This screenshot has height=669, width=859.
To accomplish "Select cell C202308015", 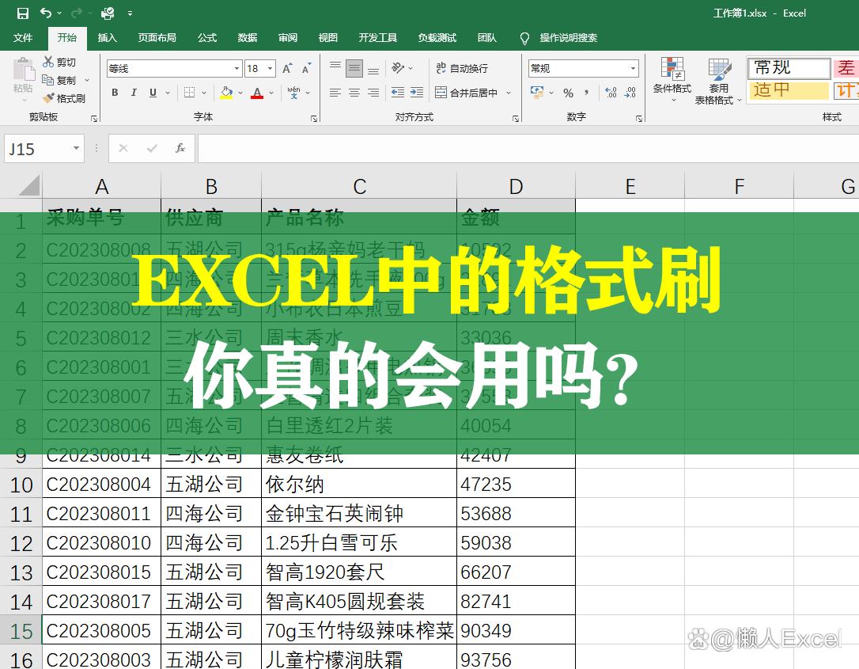I will tap(102, 572).
